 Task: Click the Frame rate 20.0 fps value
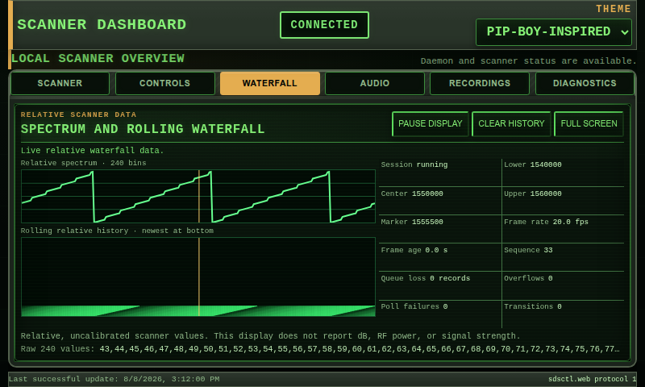546,222
